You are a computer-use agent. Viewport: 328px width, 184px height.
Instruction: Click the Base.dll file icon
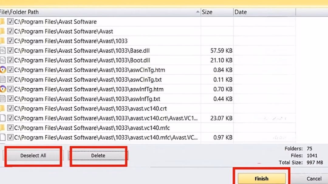(x=2, y=51)
